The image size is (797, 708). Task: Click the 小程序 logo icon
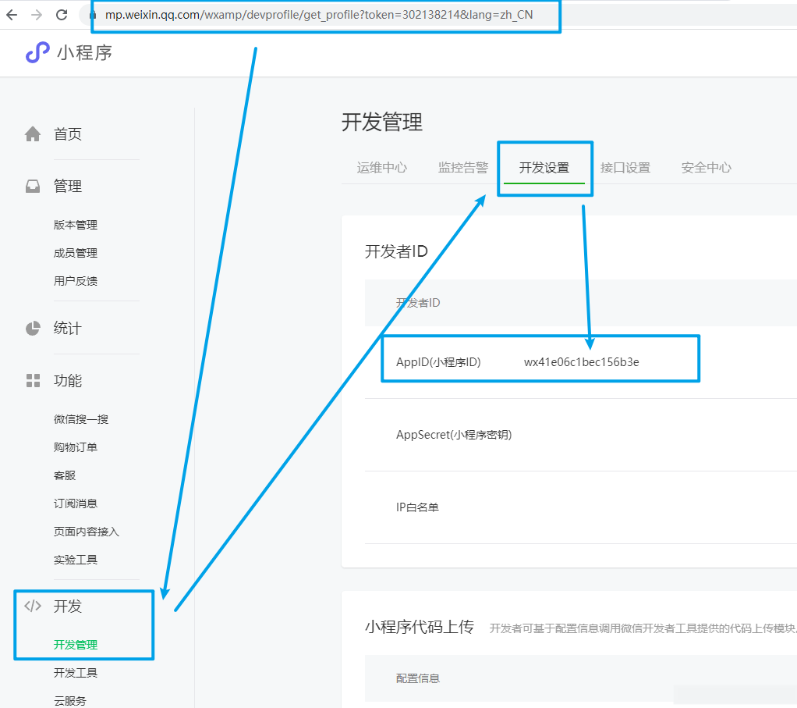(x=37, y=52)
